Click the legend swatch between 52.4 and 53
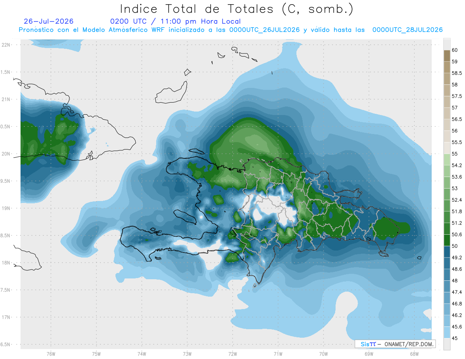Viewport: 465px width, 359px height. (x=447, y=194)
